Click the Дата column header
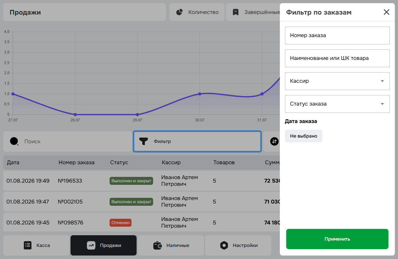This screenshot has height=259, width=398. pos(13,163)
